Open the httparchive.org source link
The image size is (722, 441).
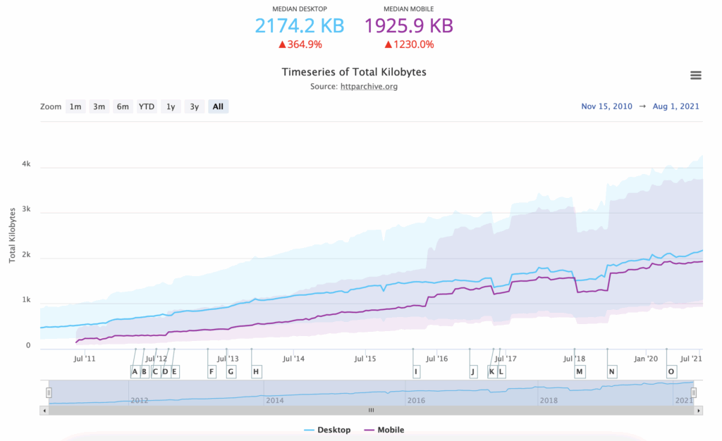369,87
